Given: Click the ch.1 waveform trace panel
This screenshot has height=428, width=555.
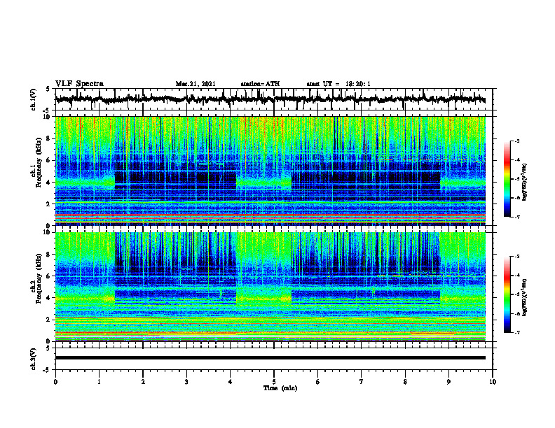Looking at the screenshot, I should click(273, 99).
